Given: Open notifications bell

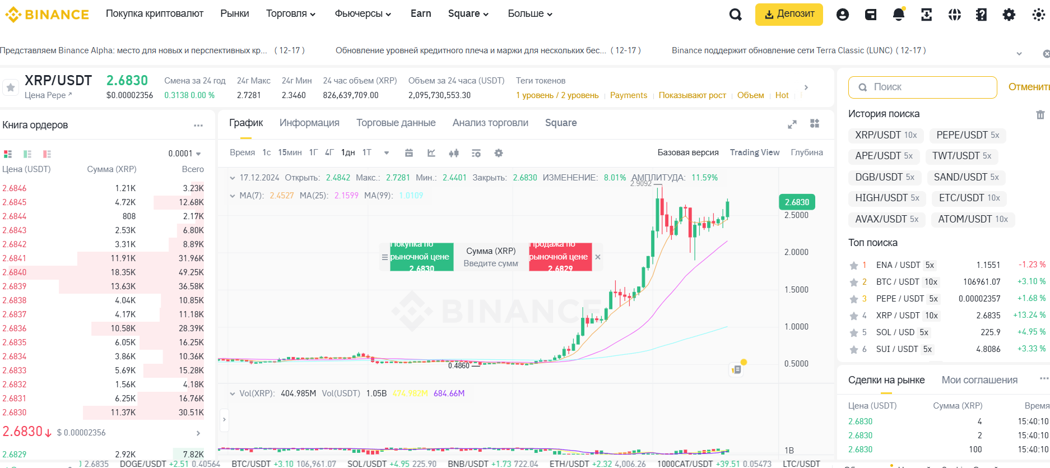Looking at the screenshot, I should coord(899,15).
